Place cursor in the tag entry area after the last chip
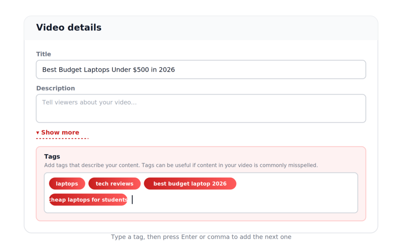 point(243,200)
